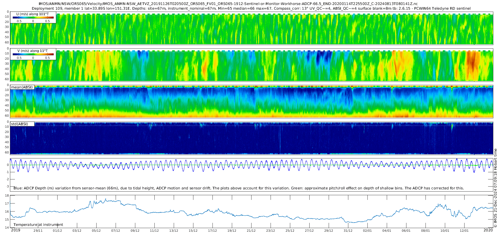Click the 12/01 date tick
The height and width of the screenshot is (235, 498).
[464, 231]
